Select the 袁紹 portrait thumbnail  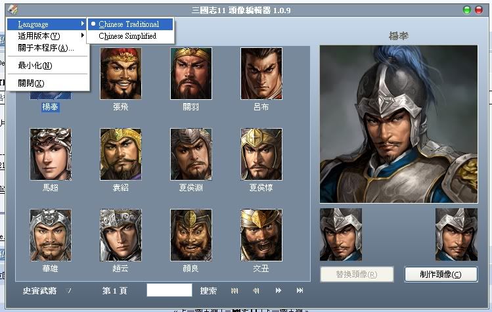click(121, 154)
